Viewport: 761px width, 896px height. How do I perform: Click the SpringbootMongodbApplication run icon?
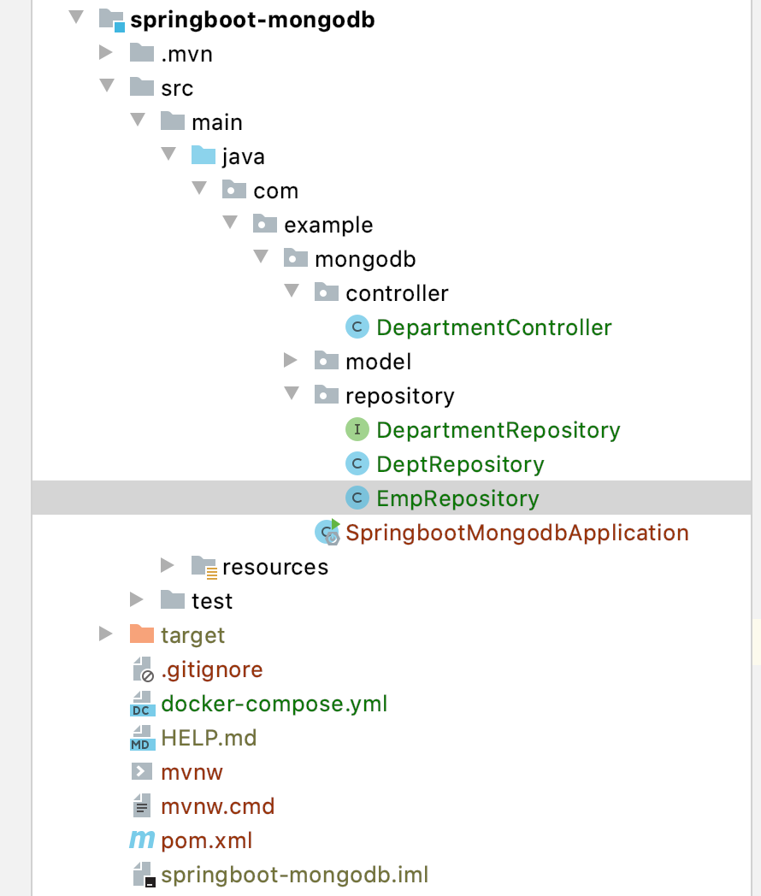click(x=328, y=532)
